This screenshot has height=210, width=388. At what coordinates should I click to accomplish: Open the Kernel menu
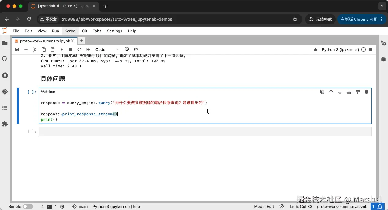(70, 31)
